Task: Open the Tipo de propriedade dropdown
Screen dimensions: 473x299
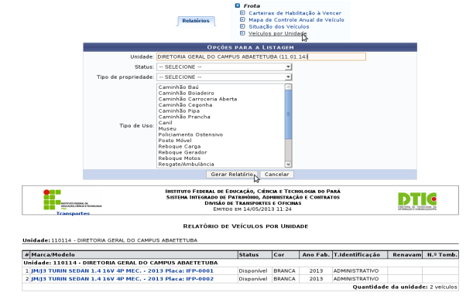Action: click(x=225, y=77)
